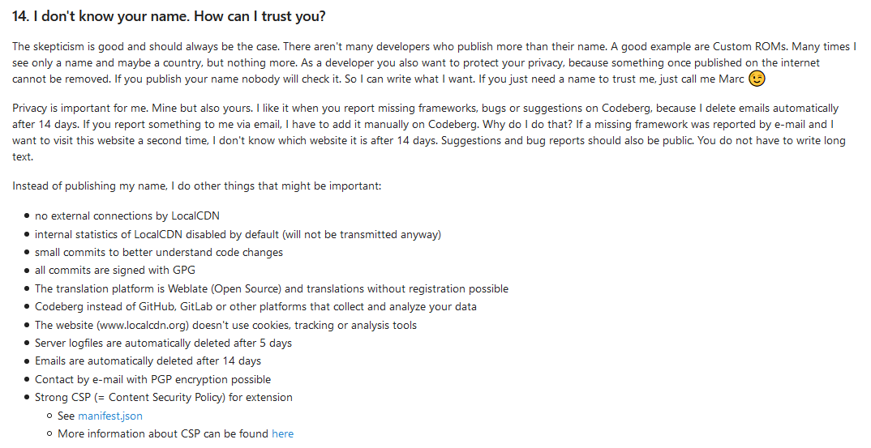Click the www.localcdn.org website bullet

[x=225, y=325]
